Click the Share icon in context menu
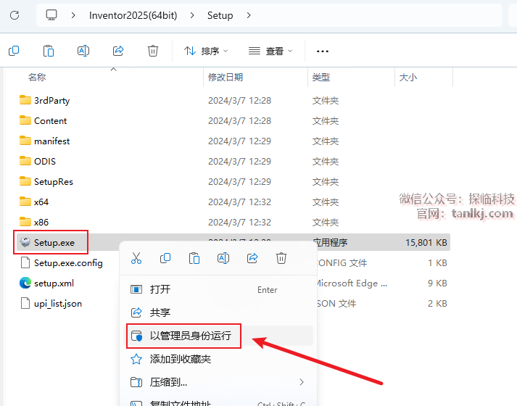The height and width of the screenshot is (406, 517). click(x=252, y=258)
